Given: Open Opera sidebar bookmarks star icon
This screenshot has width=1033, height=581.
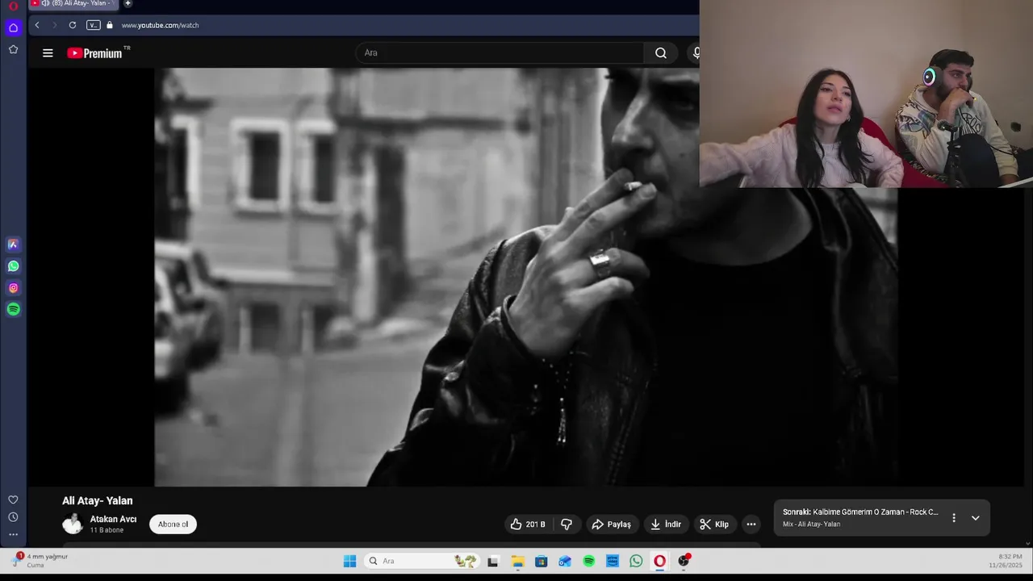Looking at the screenshot, I should tap(13, 49).
